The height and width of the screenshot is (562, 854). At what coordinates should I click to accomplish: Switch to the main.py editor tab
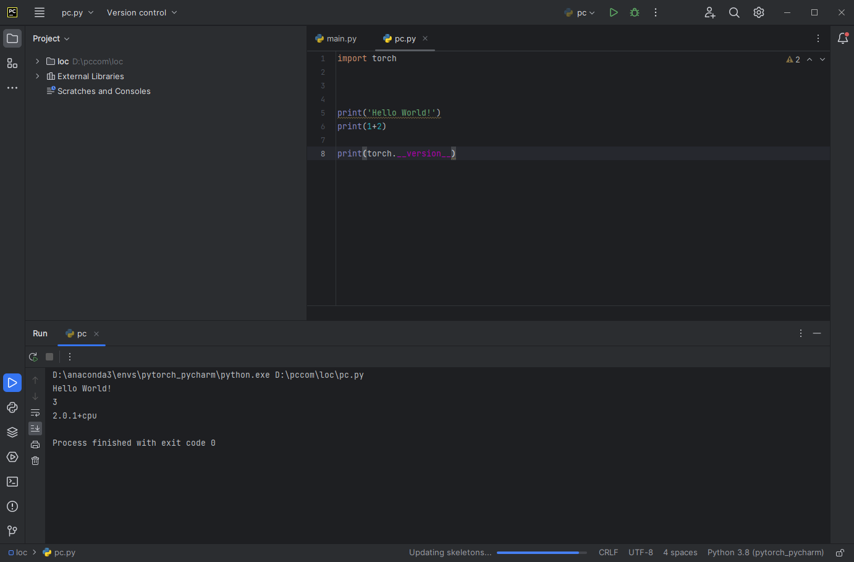click(x=336, y=38)
